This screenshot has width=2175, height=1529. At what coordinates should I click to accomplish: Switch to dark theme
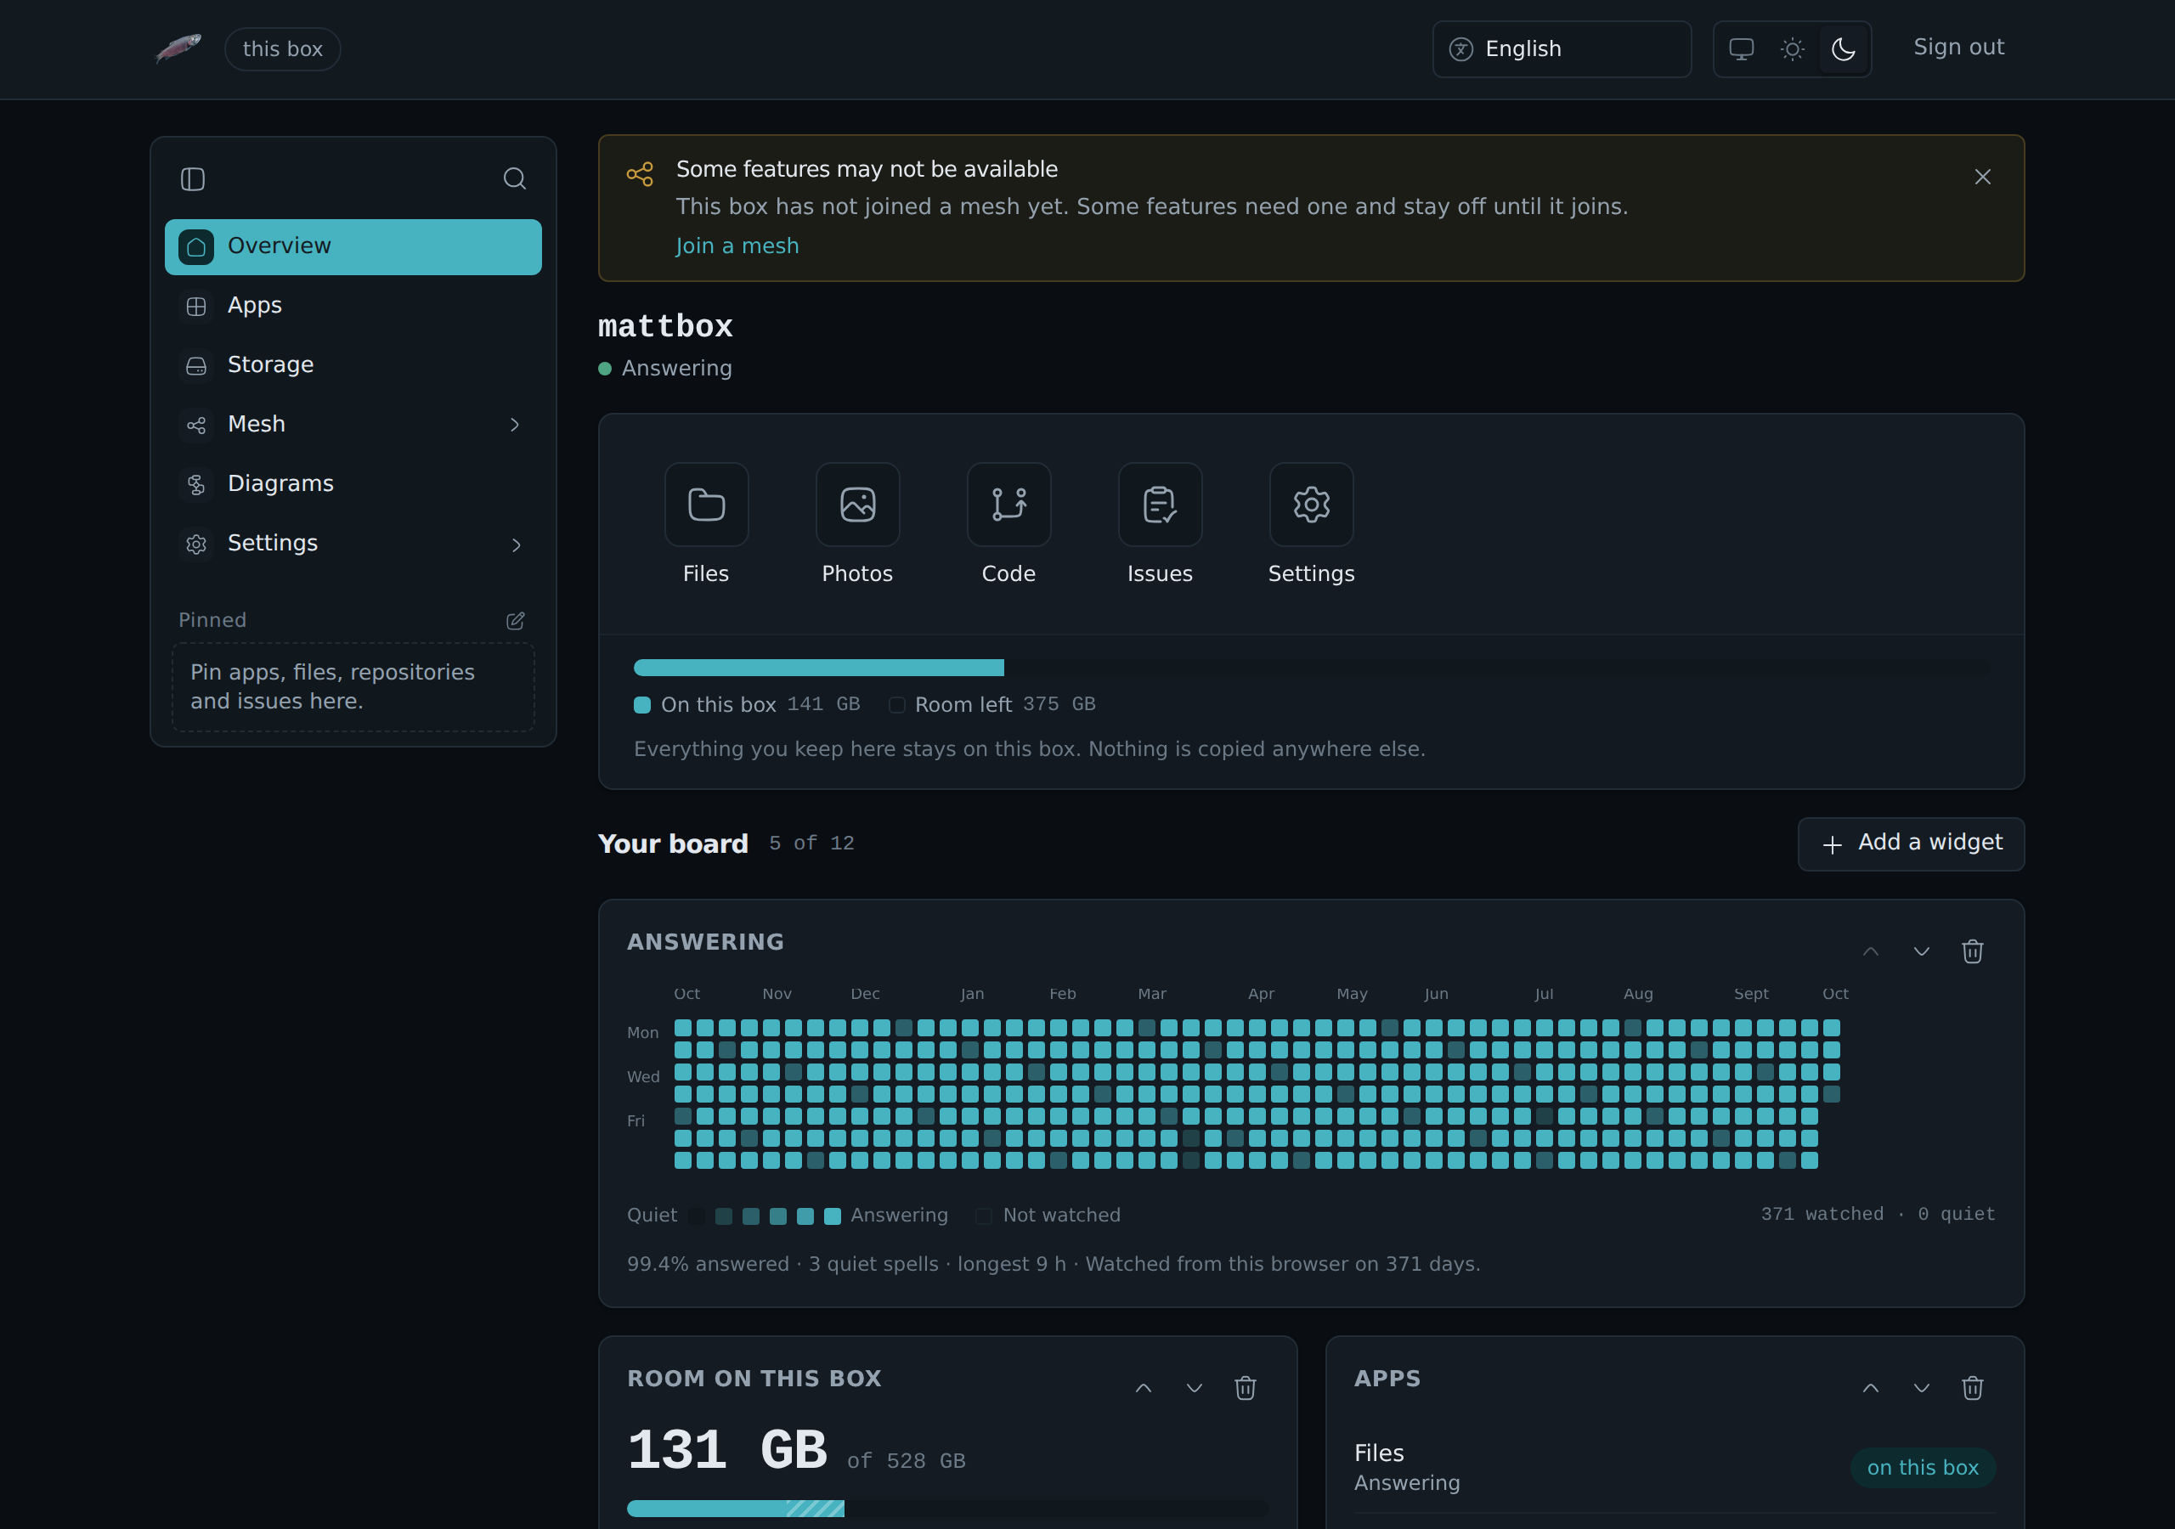click(1843, 49)
